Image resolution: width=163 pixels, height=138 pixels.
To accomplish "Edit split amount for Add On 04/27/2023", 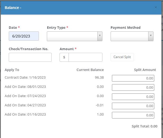I will point(133,106).
